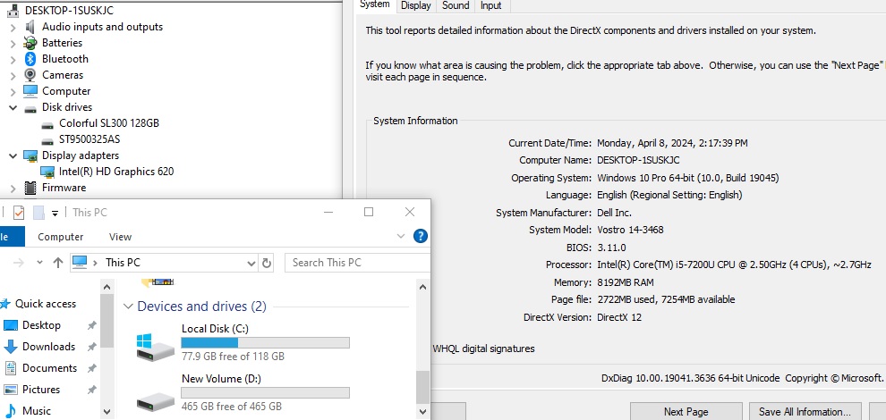Select Colorful SL300 128GB disk drive

point(108,123)
